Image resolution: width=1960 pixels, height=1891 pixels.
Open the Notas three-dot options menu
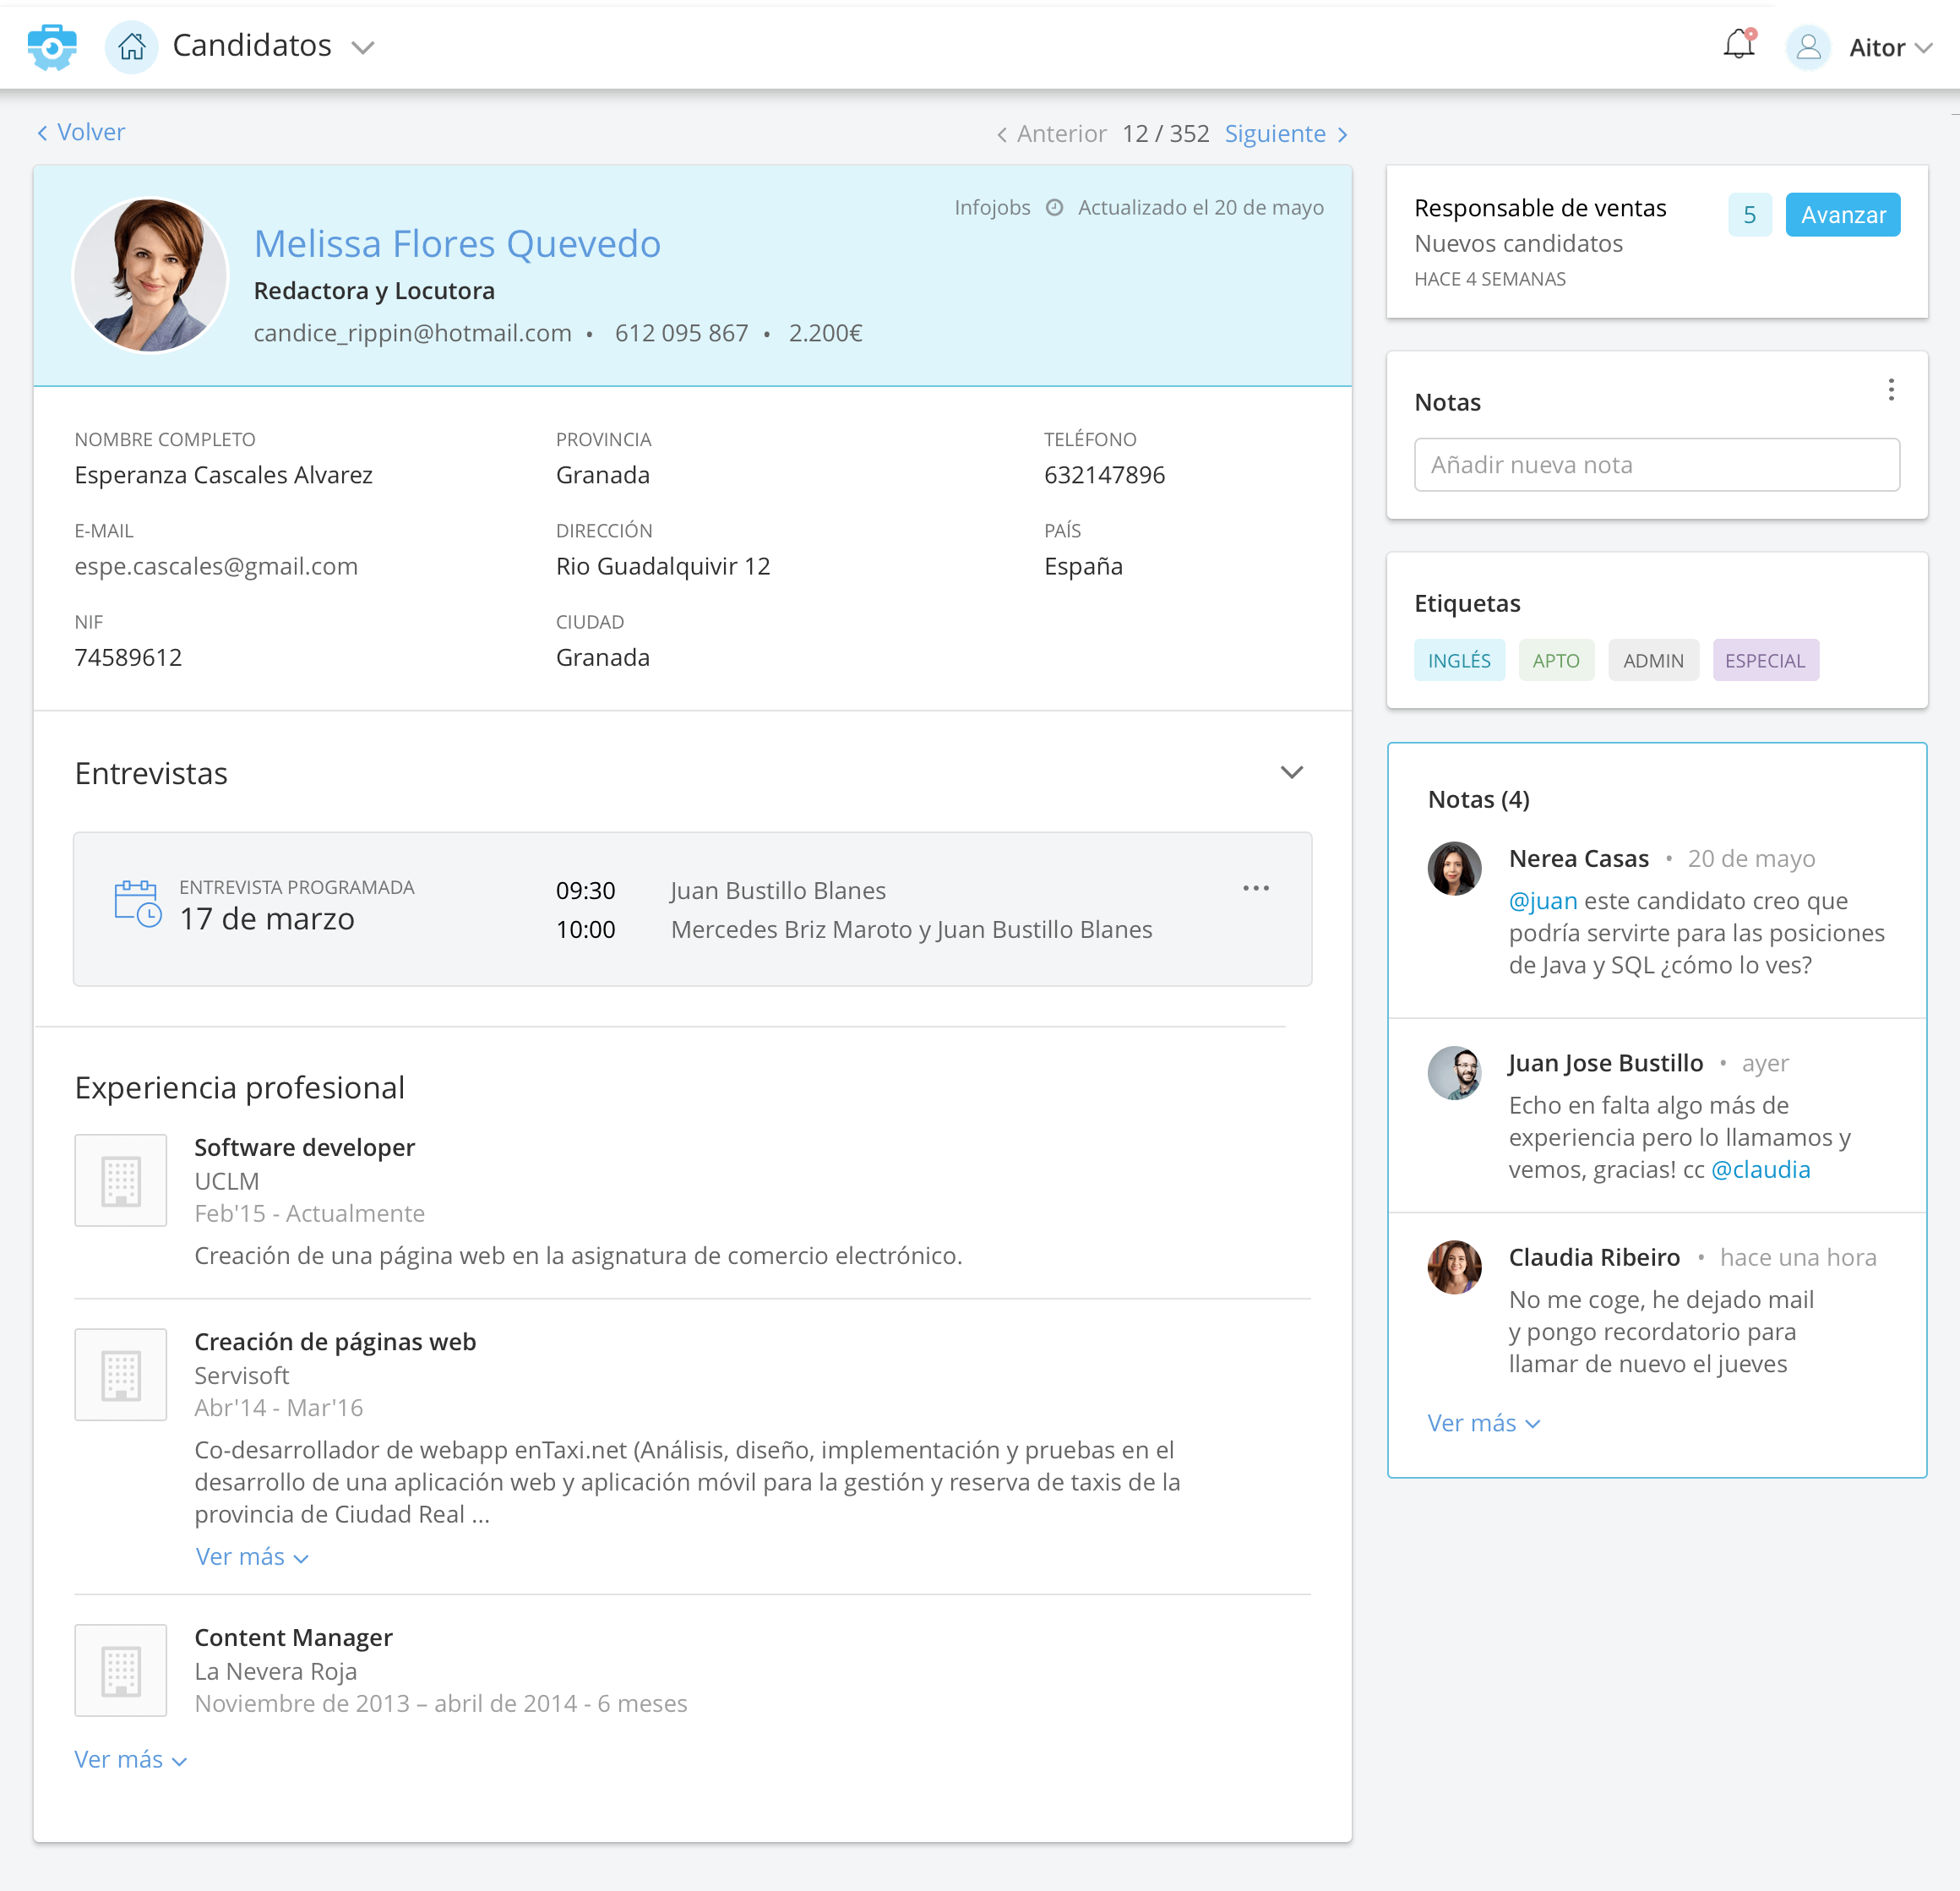(x=1890, y=389)
